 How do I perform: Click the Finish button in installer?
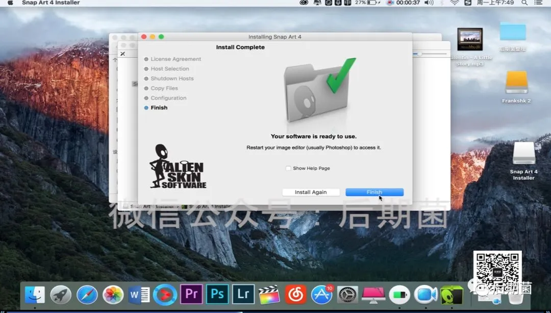point(374,192)
